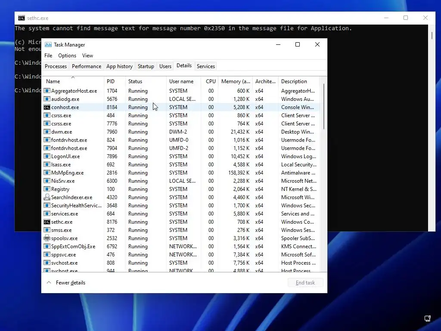Image resolution: width=441 pixels, height=331 pixels.
Task: Click the SearchIndexer.exe magnifier icon
Action: coord(47,197)
